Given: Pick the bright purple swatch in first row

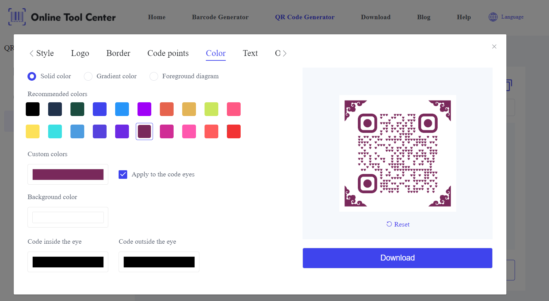Looking at the screenshot, I should pyautogui.click(x=144, y=109).
